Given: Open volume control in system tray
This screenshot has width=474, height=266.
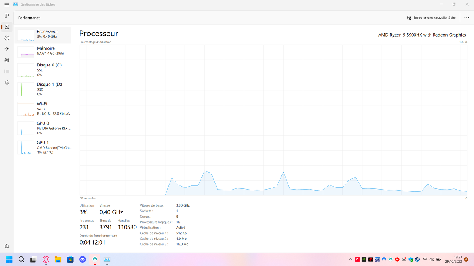Looking at the screenshot, I should pos(431,259).
